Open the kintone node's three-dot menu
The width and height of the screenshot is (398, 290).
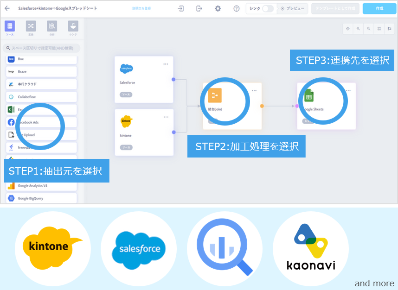166,117
